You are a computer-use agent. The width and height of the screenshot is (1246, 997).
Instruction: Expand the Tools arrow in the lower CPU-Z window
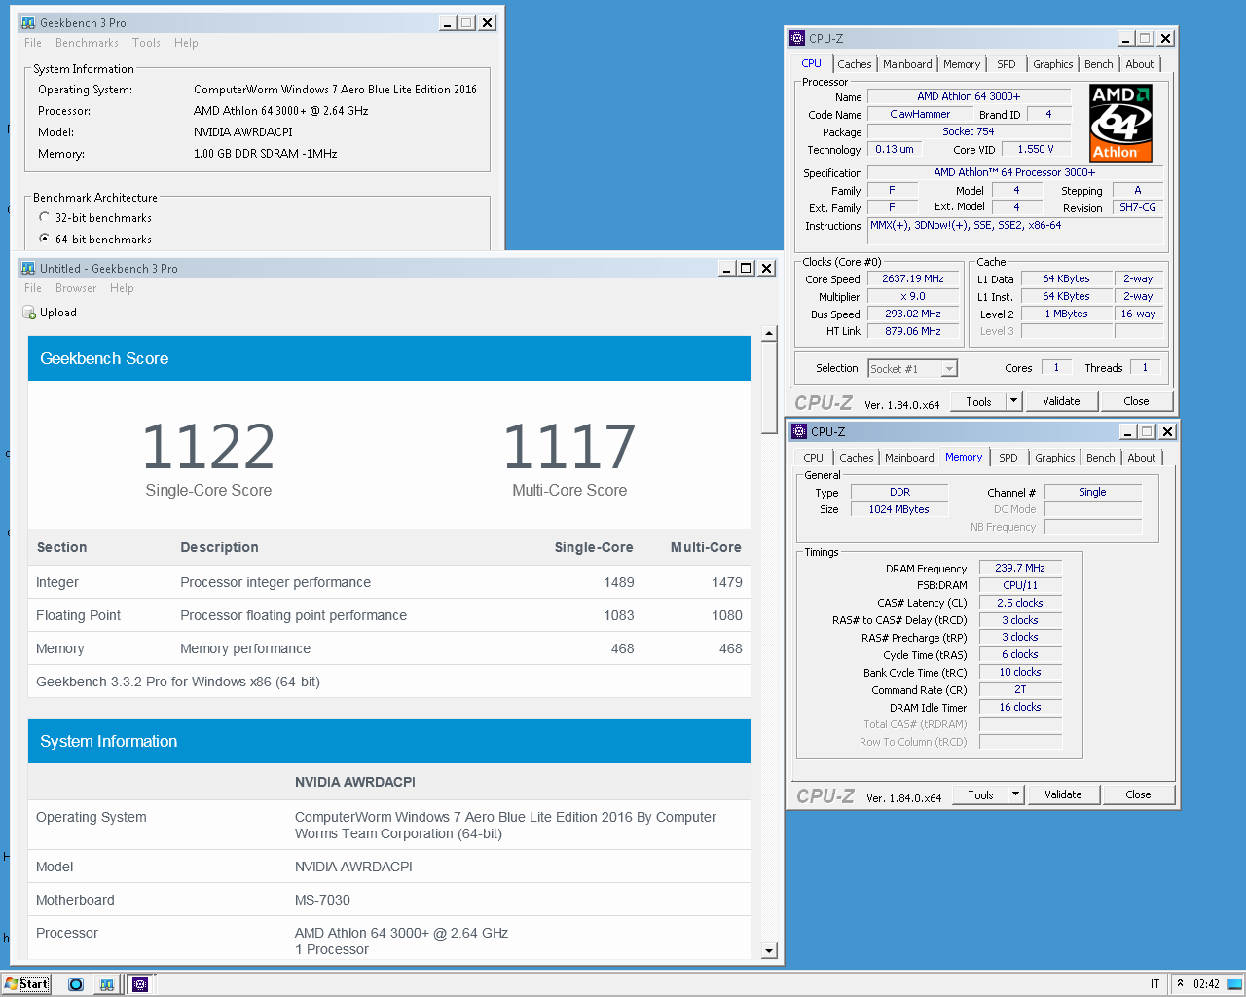1015,794
